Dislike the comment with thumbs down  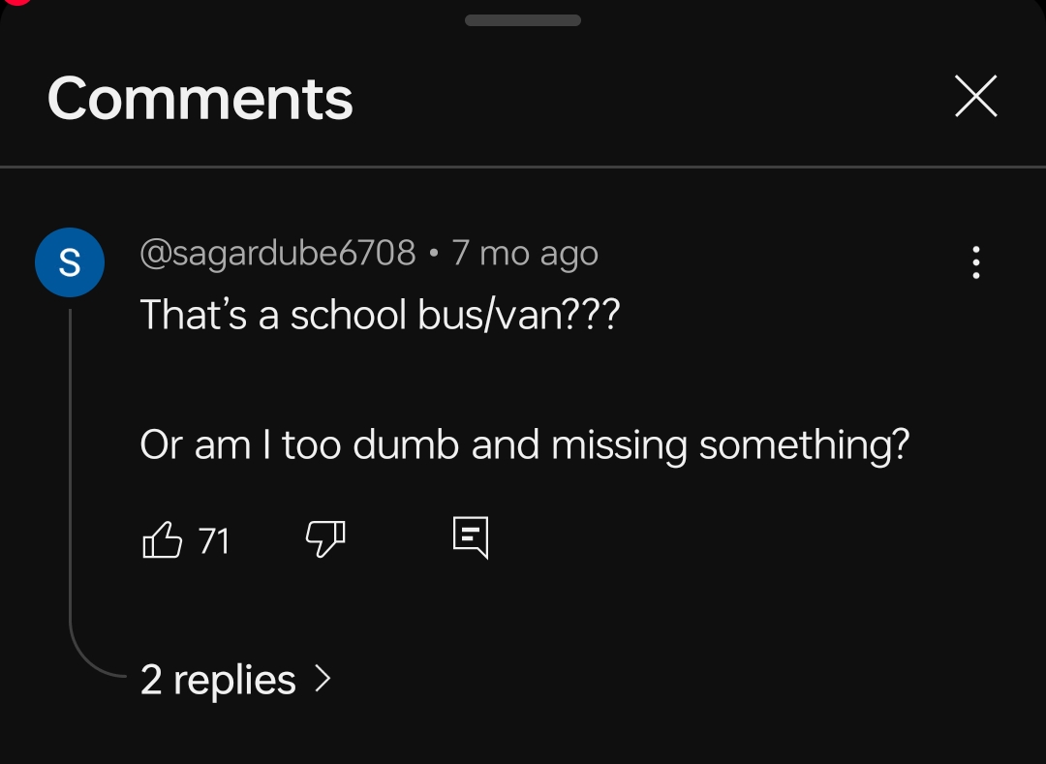pos(325,539)
